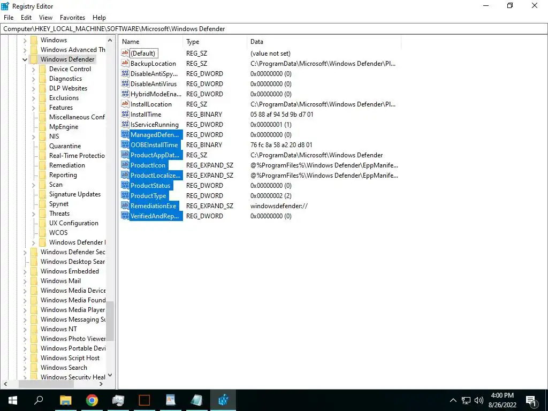Open the Help menu
This screenshot has width=548, height=411.
pyautogui.click(x=99, y=18)
